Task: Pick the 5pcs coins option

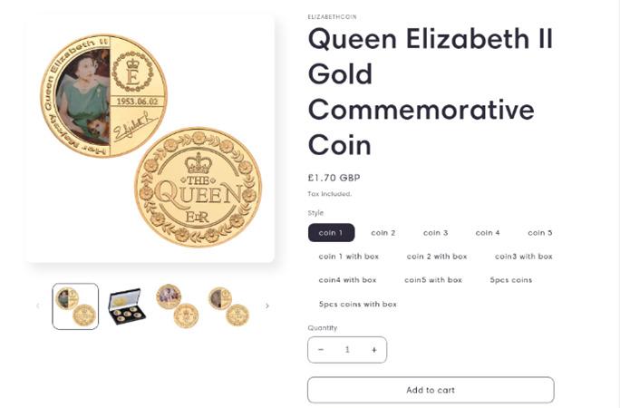Action: coord(511,280)
